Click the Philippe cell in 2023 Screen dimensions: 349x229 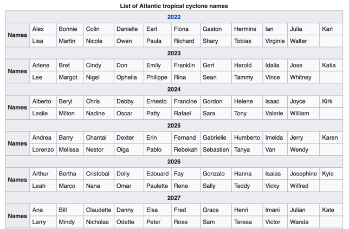pos(158,77)
